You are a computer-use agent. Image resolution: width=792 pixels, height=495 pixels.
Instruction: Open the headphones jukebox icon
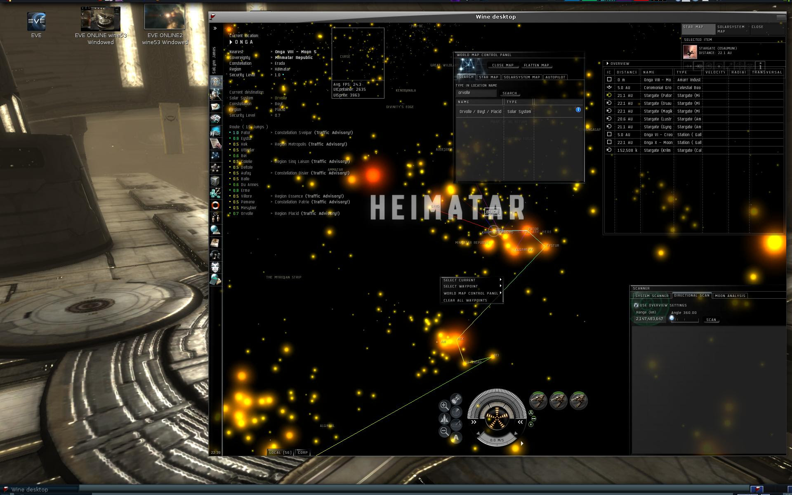pyautogui.click(x=215, y=255)
